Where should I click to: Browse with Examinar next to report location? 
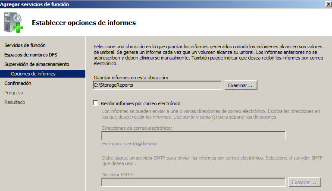[x=241, y=85]
